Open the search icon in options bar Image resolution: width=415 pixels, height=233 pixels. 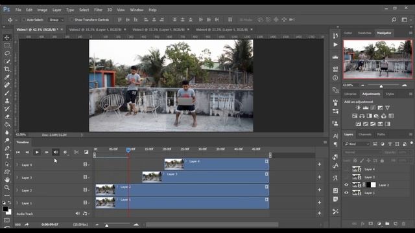click(x=394, y=19)
